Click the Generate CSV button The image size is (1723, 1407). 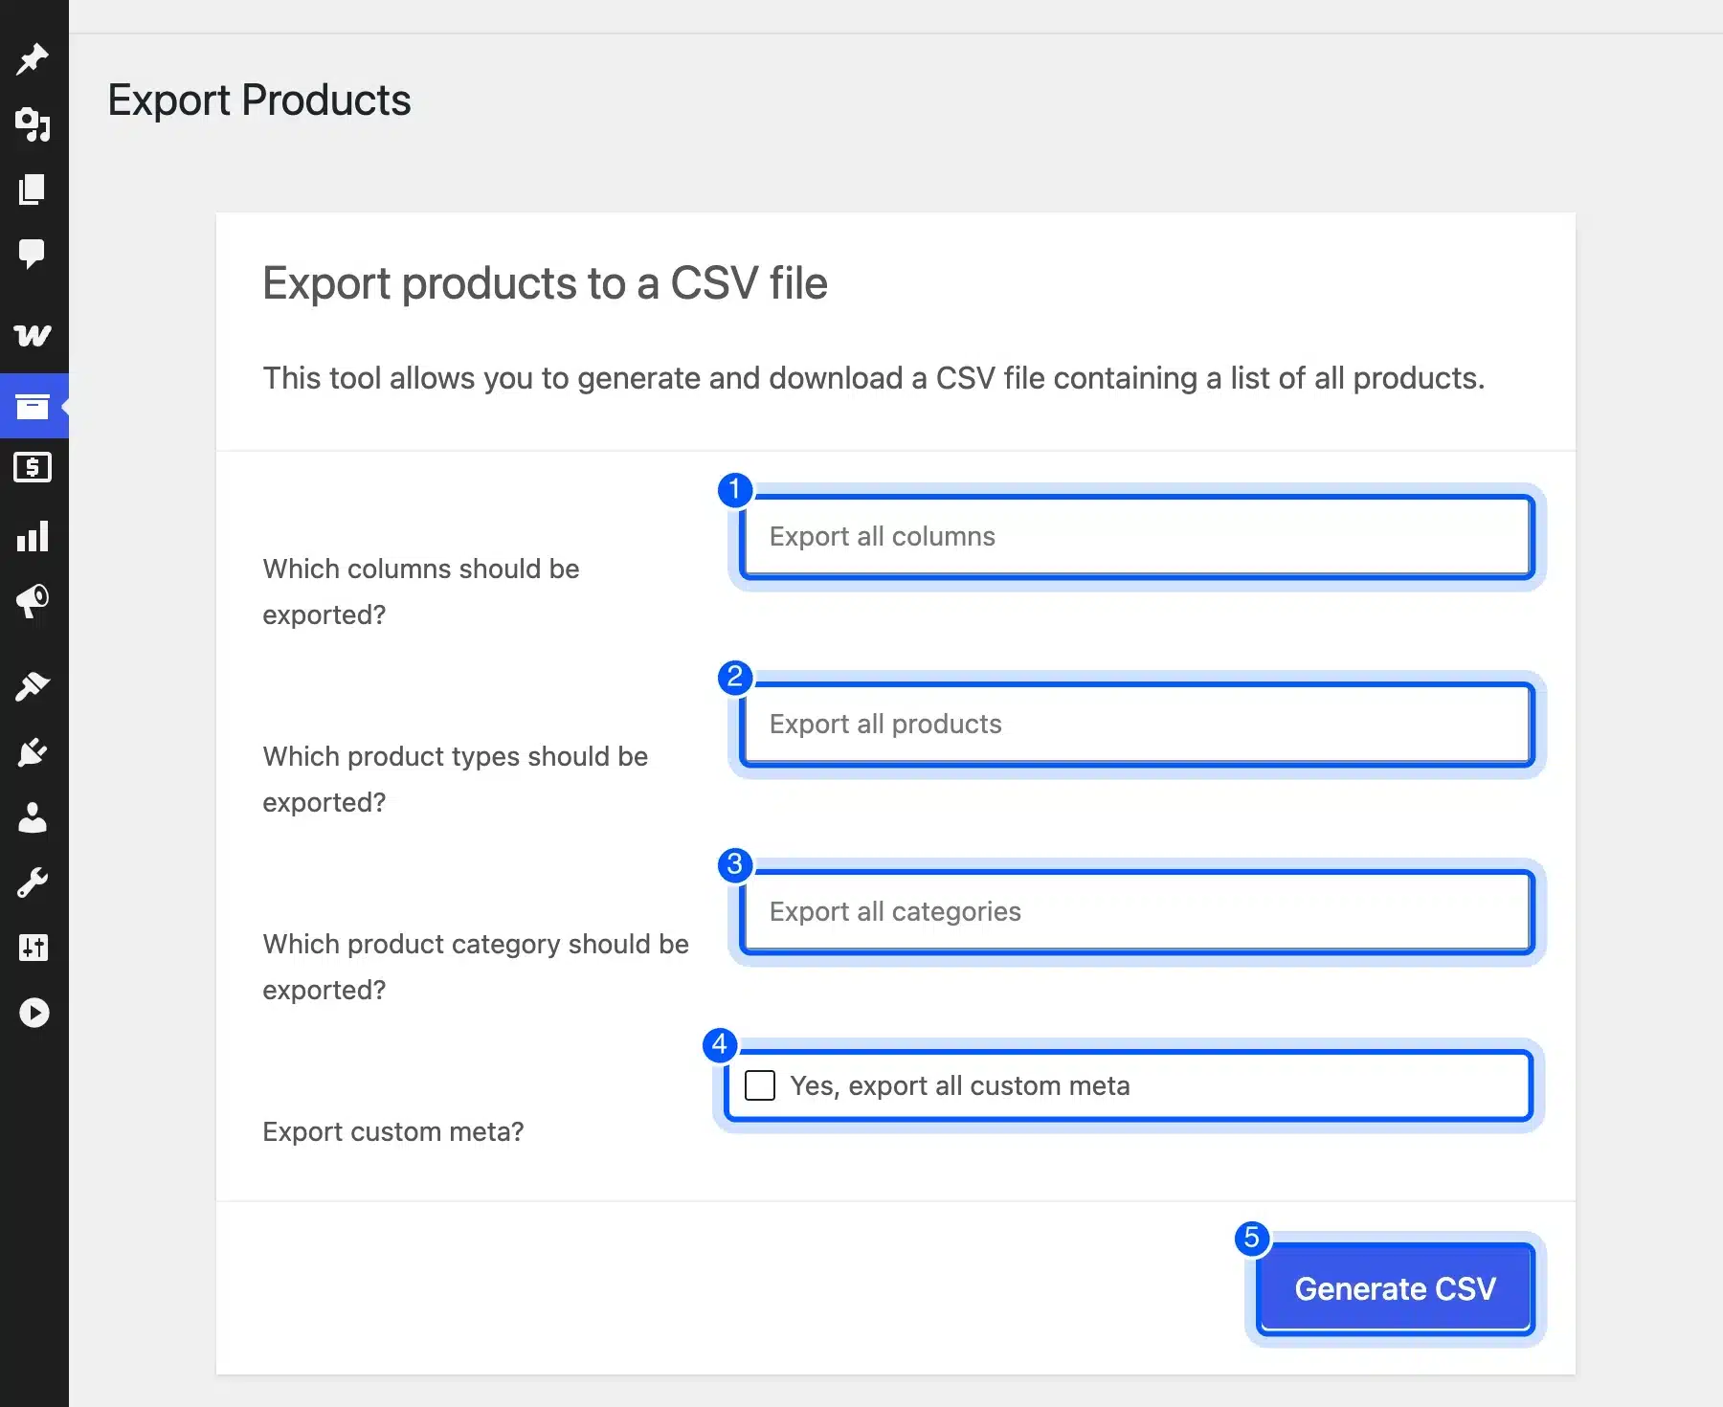(1395, 1288)
